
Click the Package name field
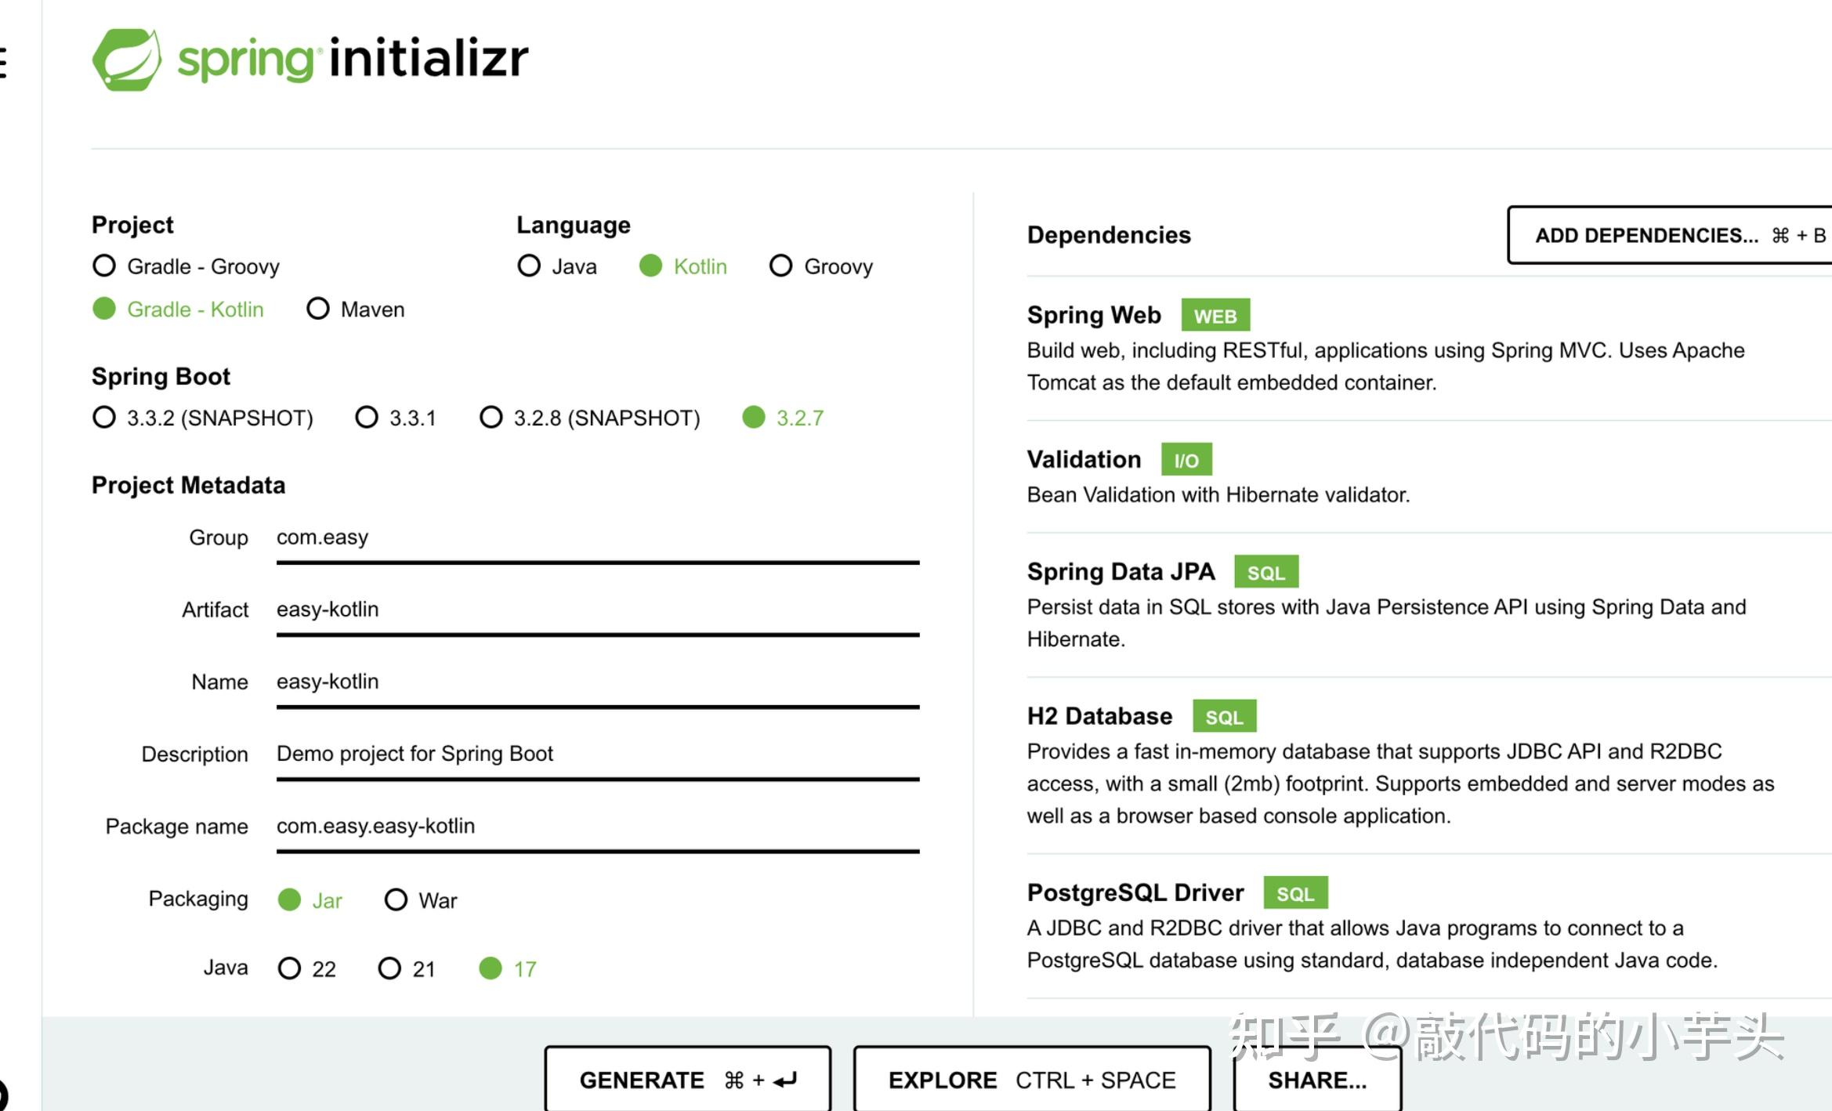597,827
